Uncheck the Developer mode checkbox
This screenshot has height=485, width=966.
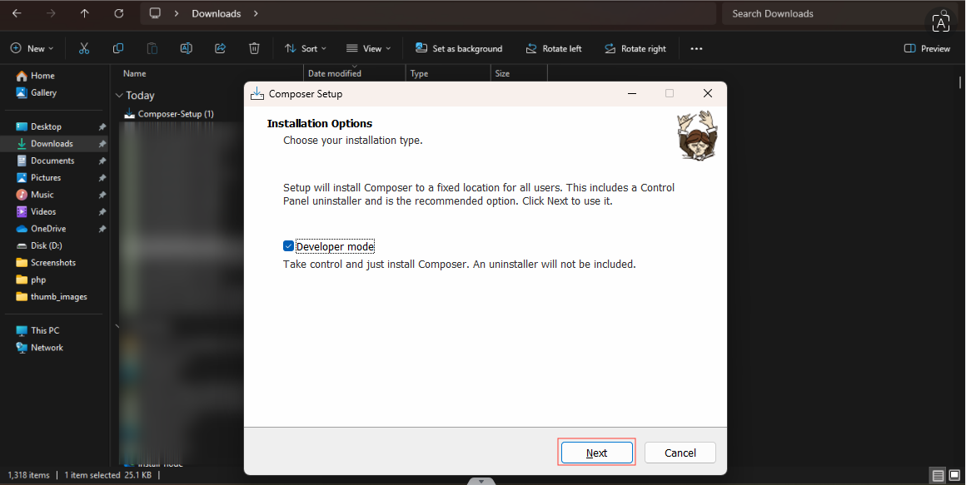click(x=288, y=246)
